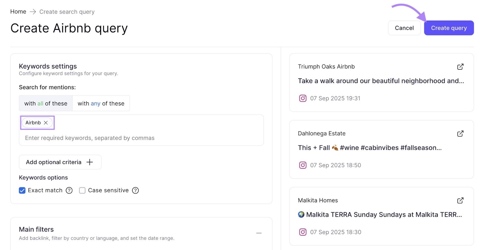Open Dahlonega Estate post in new tab
The height and width of the screenshot is (250, 483).
coord(460,134)
